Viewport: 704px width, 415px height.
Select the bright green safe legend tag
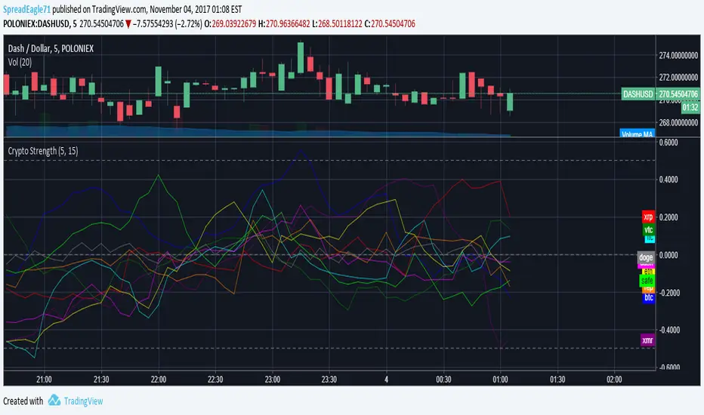[x=647, y=281]
